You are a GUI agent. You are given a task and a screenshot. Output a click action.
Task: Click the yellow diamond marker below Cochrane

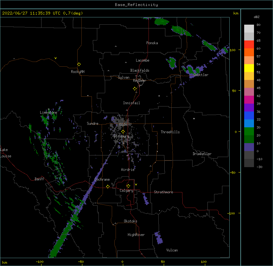108,186
